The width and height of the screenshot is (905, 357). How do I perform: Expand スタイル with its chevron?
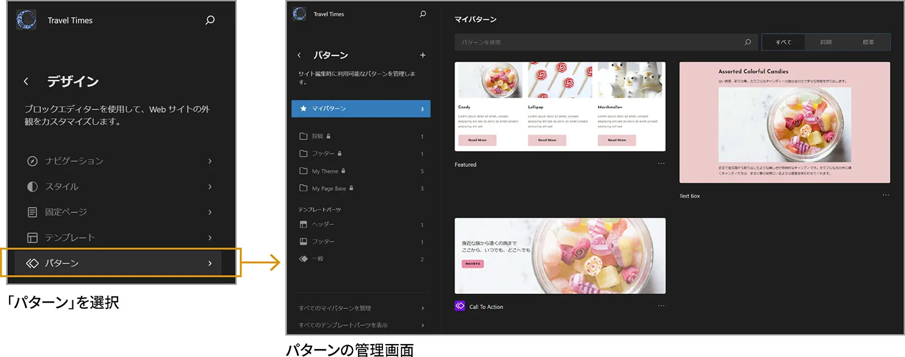210,187
